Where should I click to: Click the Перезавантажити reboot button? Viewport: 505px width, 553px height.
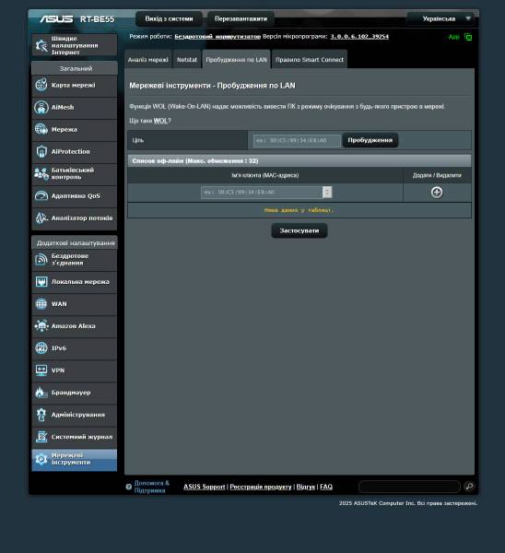pos(241,18)
